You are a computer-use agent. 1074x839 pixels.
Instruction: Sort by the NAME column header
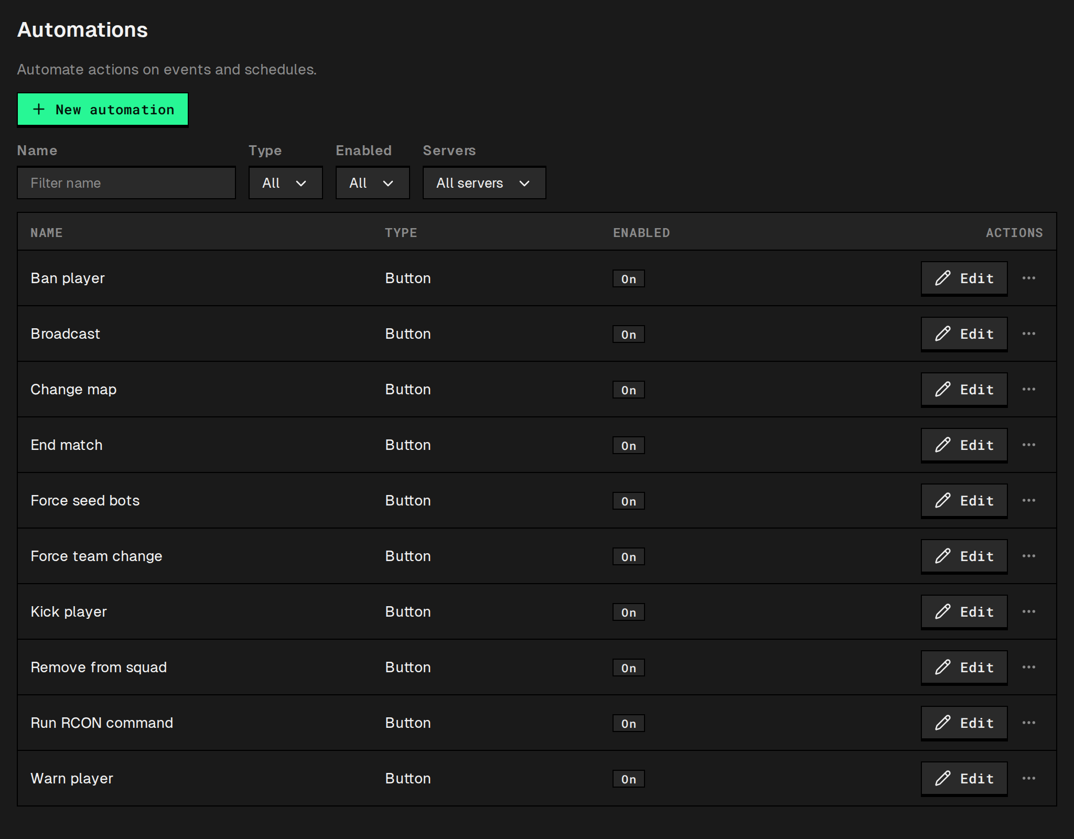click(47, 233)
